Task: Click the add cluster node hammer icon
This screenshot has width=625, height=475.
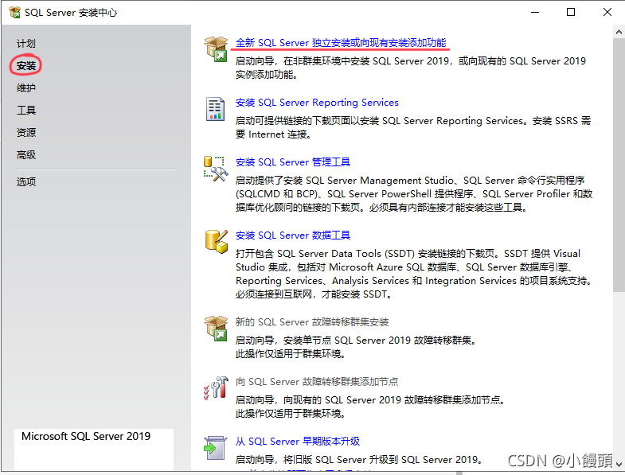Action: click(216, 387)
